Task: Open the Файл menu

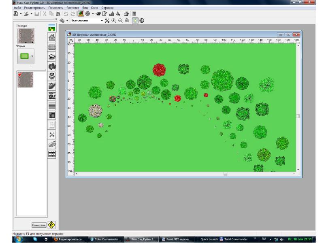Action: point(17,8)
